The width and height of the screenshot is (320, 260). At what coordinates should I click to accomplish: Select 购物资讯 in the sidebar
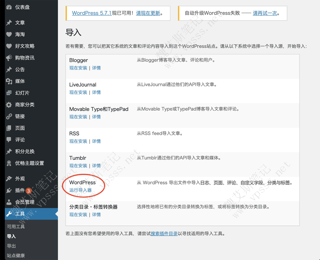coord(25,58)
